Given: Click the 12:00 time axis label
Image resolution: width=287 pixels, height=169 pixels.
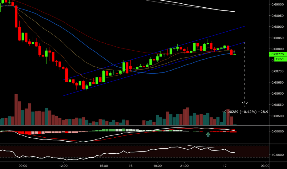Looking at the screenshot, I should pyautogui.click(x=63, y=166).
